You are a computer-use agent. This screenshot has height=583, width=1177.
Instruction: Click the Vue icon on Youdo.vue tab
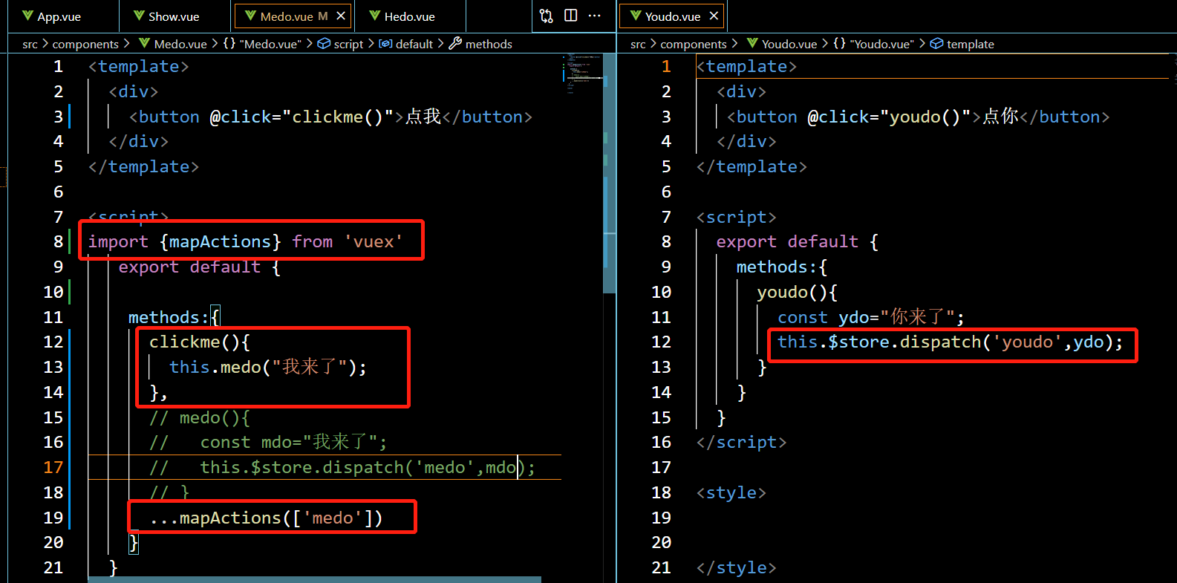click(635, 16)
